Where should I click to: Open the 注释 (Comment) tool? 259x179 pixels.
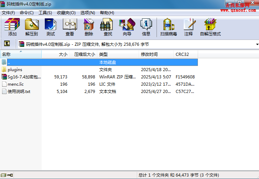(189, 27)
